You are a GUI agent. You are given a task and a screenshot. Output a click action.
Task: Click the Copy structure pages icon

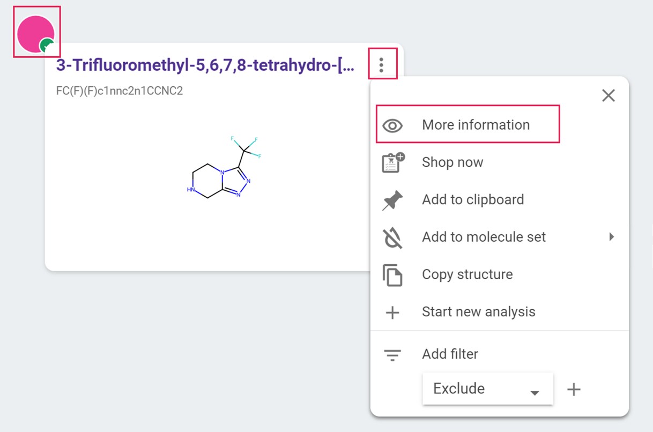pos(392,275)
